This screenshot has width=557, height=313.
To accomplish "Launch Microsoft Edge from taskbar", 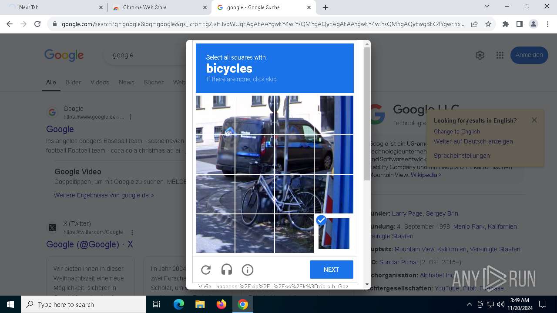I will [x=179, y=304].
